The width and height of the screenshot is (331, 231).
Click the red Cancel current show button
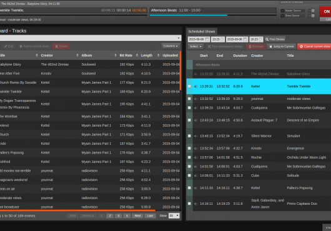click(315, 46)
